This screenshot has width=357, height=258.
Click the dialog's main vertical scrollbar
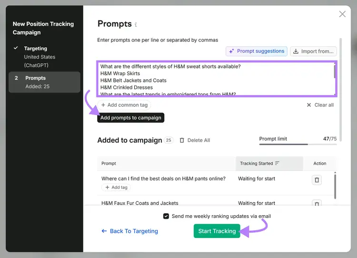341,90
